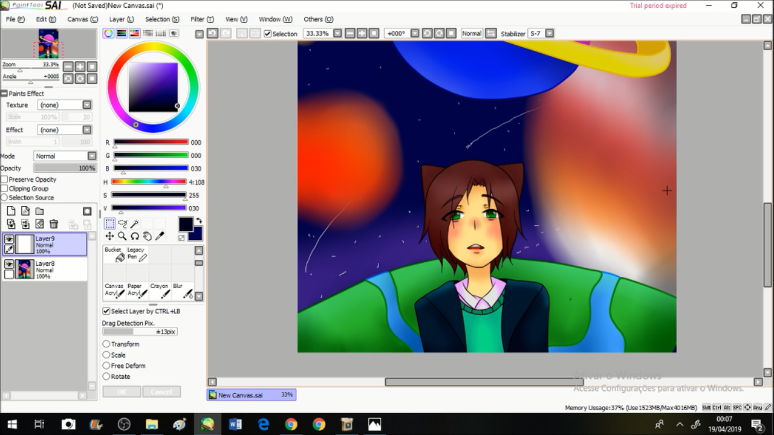The image size is (774, 435).
Task: Open the Effect dropdown
Action: click(x=87, y=130)
